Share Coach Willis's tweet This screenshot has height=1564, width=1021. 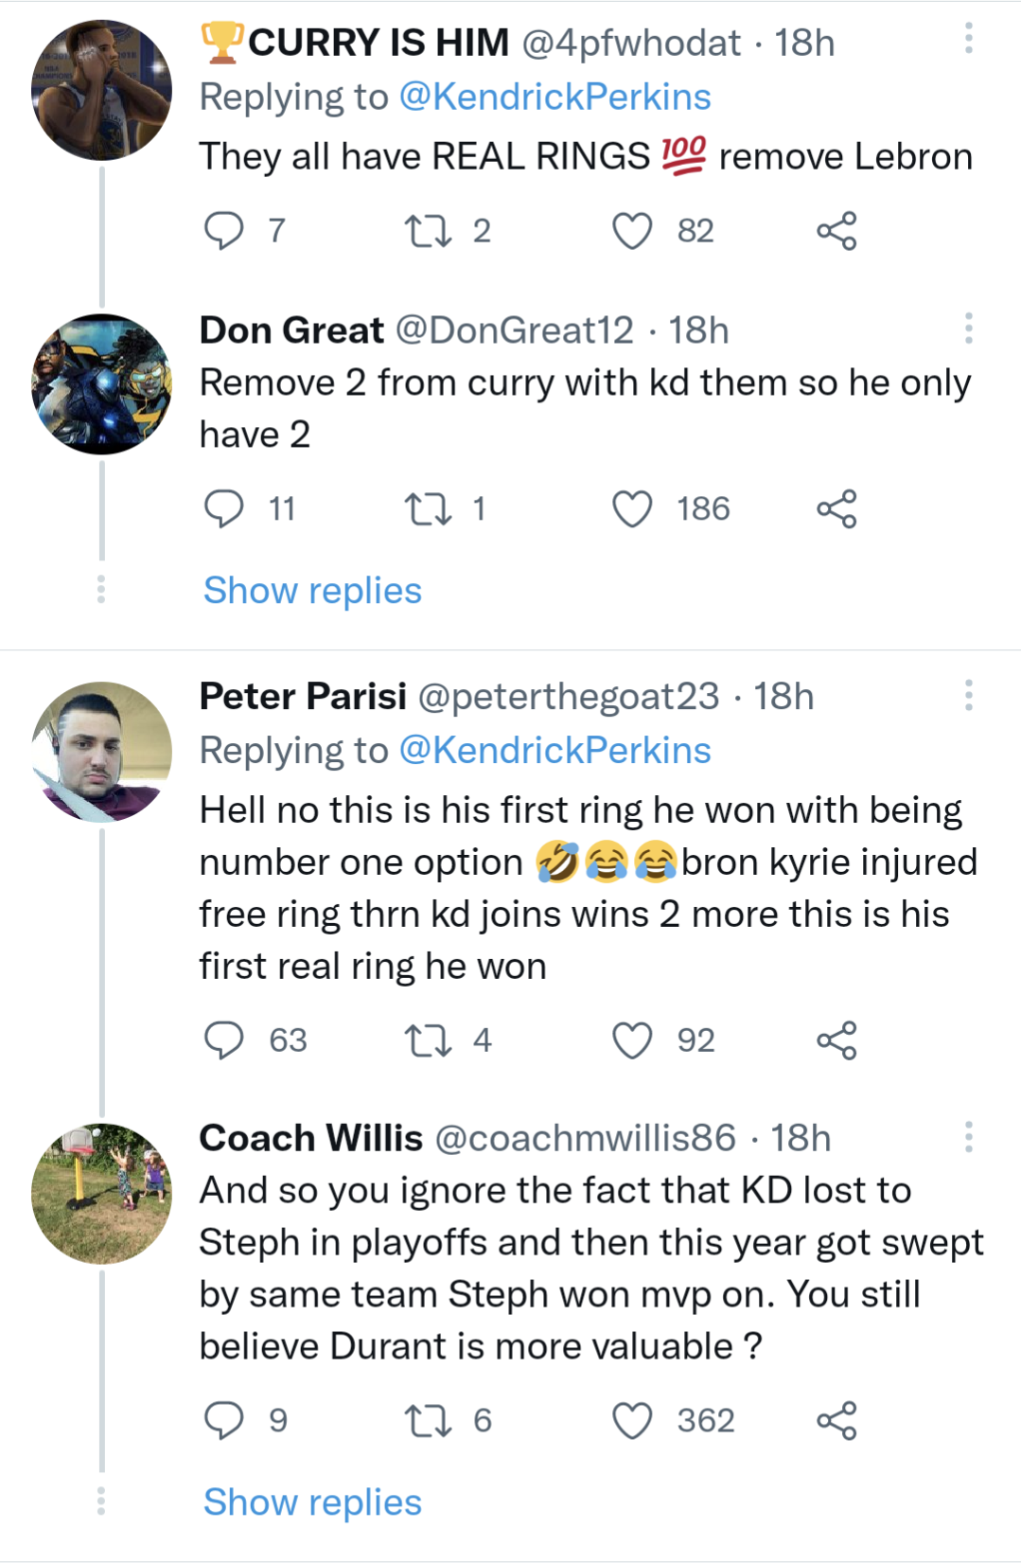pos(836,1421)
